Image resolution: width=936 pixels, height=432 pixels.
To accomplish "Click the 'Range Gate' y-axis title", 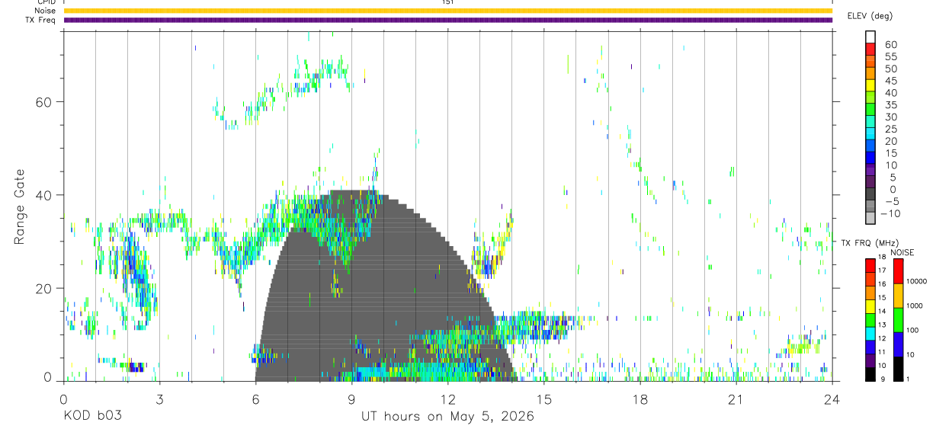I will [19, 207].
